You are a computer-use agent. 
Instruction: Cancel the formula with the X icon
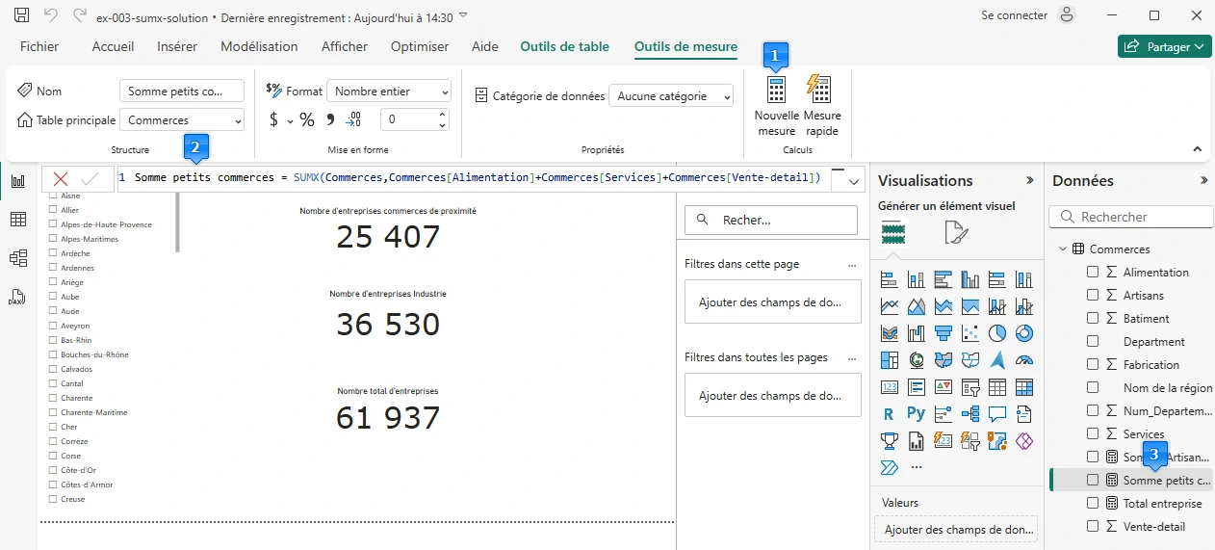[61, 179]
